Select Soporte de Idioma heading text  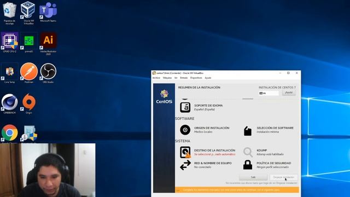208,106
